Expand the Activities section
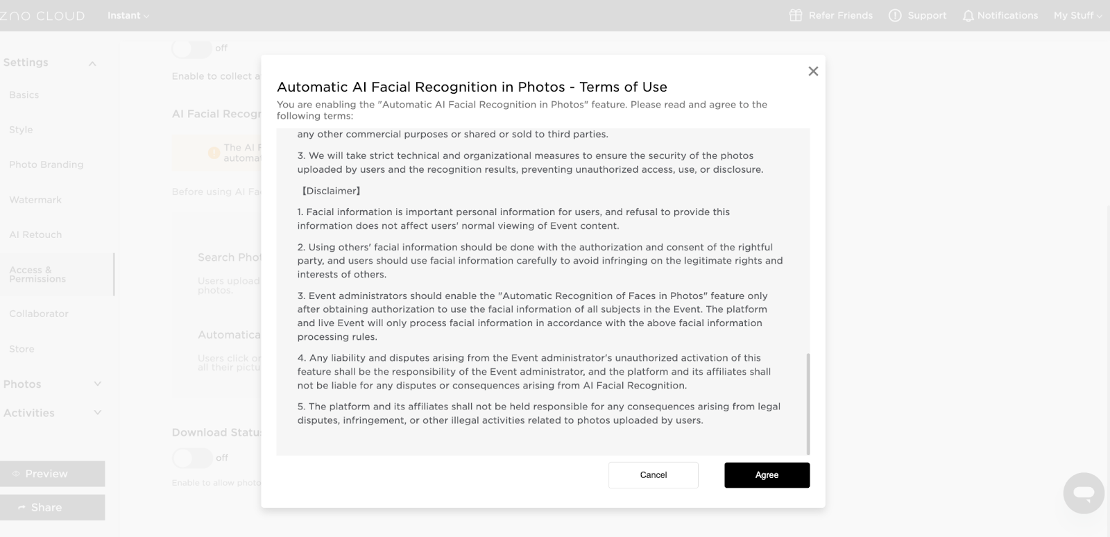 pos(97,413)
